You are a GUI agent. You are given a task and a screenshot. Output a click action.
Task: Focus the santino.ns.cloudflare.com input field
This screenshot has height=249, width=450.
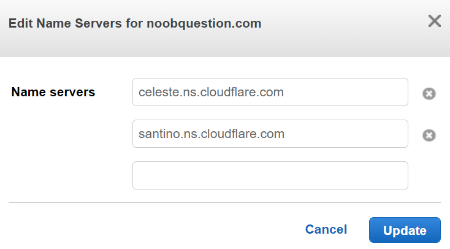(270, 134)
